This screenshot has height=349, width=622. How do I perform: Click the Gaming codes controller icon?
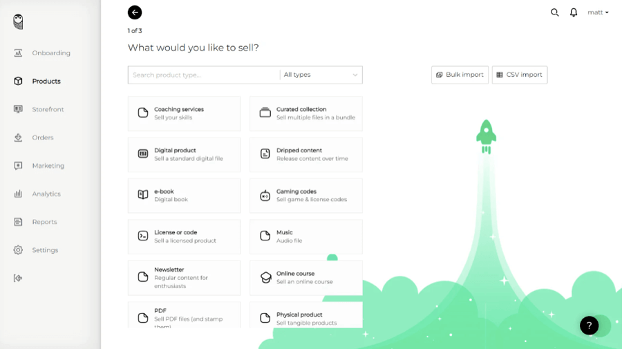[265, 196]
